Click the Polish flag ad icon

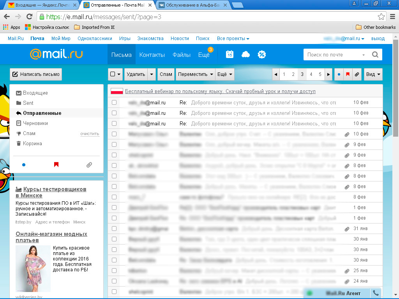click(x=117, y=91)
